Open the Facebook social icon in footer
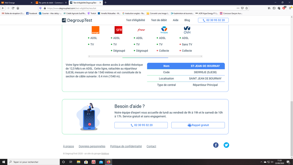Screen dimensions: 293x165 pos(216,145)
